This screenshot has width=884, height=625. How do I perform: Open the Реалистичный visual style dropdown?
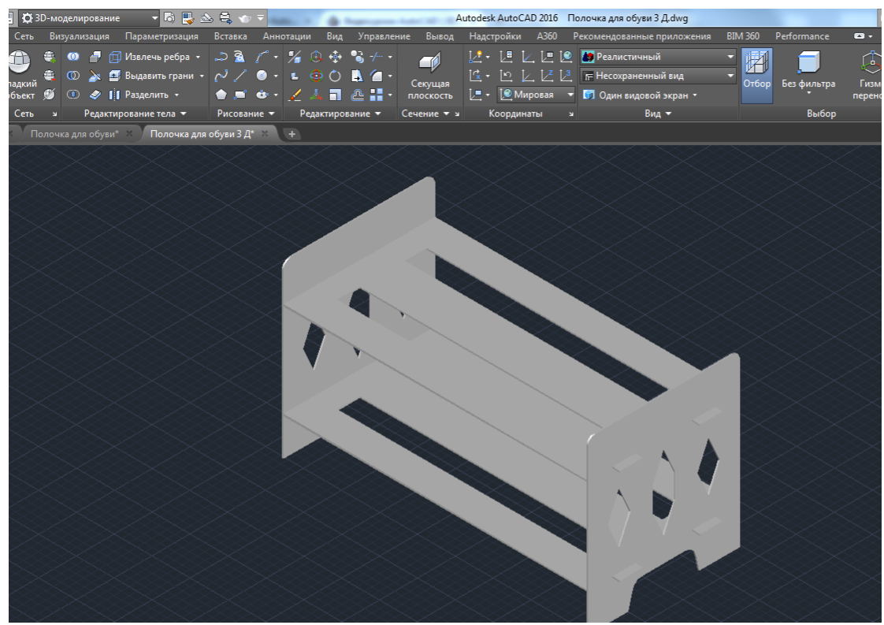pyautogui.click(x=658, y=57)
